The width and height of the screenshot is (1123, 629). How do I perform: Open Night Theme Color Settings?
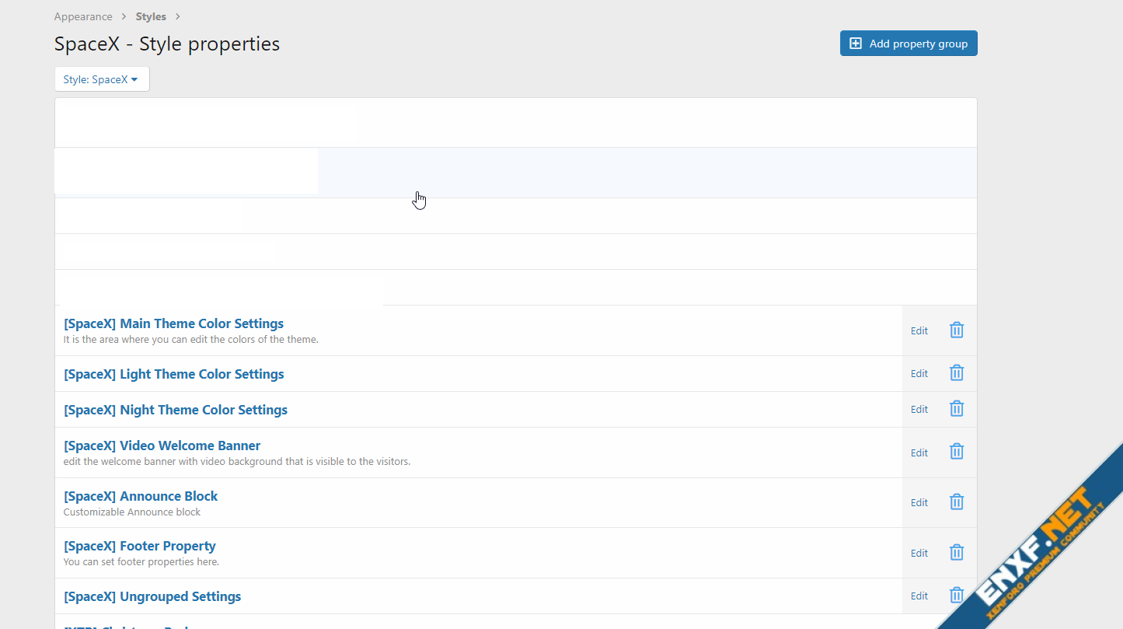pyautogui.click(x=175, y=410)
